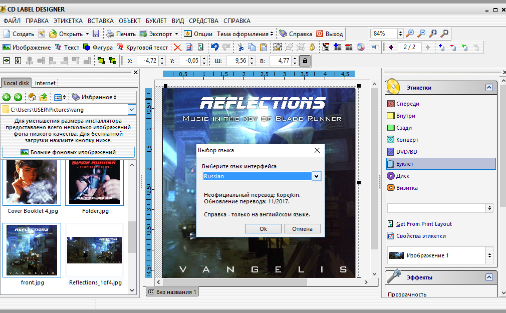Click the center horizontally align icon
The height and width of the screenshot is (313, 506).
(x=7, y=60)
